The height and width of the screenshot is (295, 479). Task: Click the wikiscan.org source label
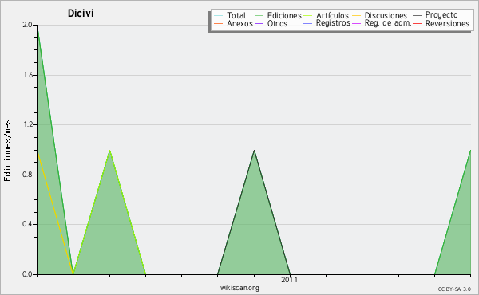pyautogui.click(x=239, y=288)
